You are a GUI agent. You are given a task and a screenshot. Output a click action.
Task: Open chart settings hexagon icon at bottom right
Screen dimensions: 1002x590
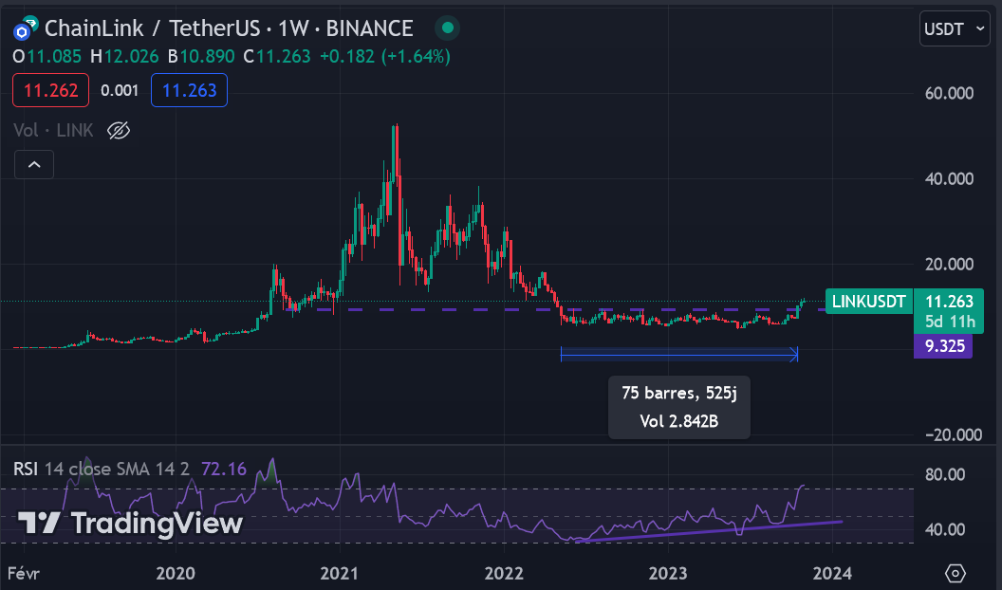click(955, 573)
